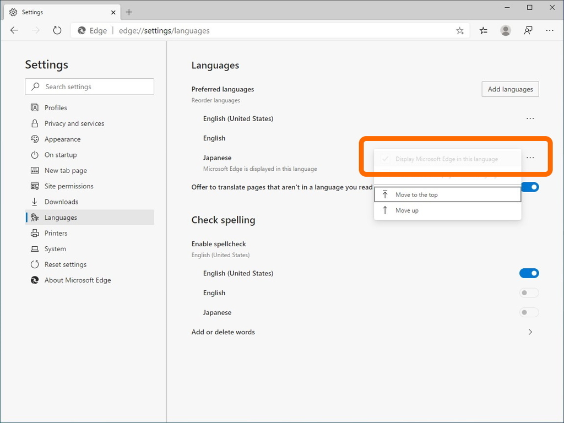Select Privacy and services in sidebar
Viewport: 564px width, 423px height.
click(74, 123)
